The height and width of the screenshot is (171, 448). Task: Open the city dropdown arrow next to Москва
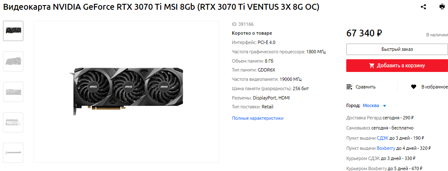pyautogui.click(x=384, y=106)
